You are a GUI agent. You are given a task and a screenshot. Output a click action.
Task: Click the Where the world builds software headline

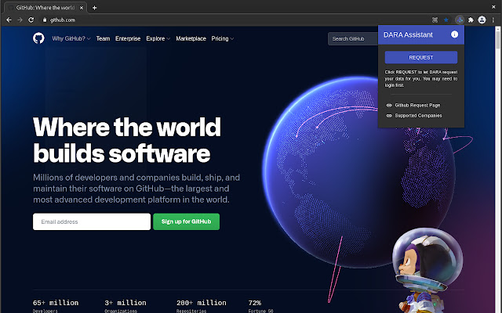tap(127, 140)
